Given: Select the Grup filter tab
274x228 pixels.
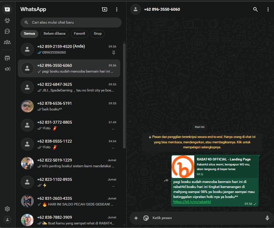Looking at the screenshot, I should 98,34.
